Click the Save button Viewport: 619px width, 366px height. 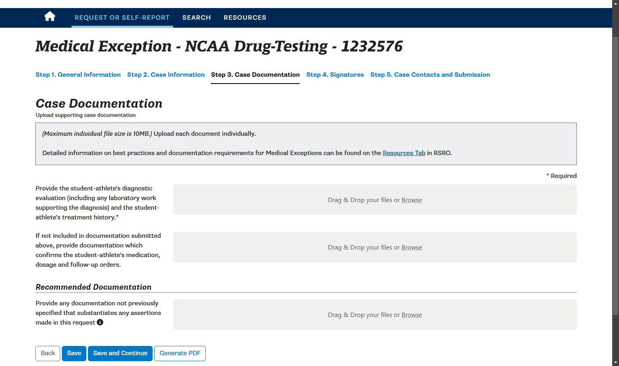(x=74, y=354)
